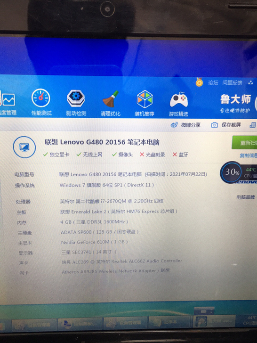Image resolution: width=257 pixels, height=343 pixels.
Task: Click the green 重新扫描 rescan button
Action: tap(244, 143)
